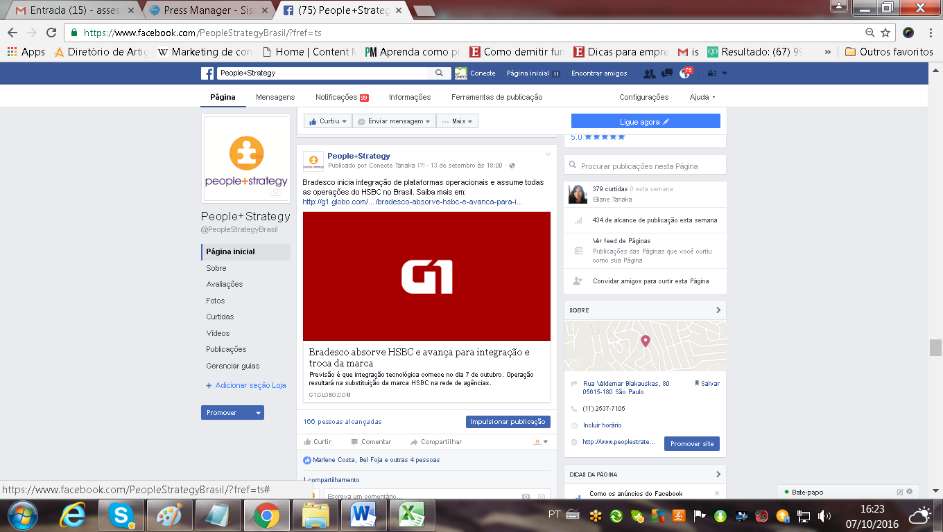
Task: Dismiss the Como os anúncios do Facebook tip
Action: click(717, 494)
